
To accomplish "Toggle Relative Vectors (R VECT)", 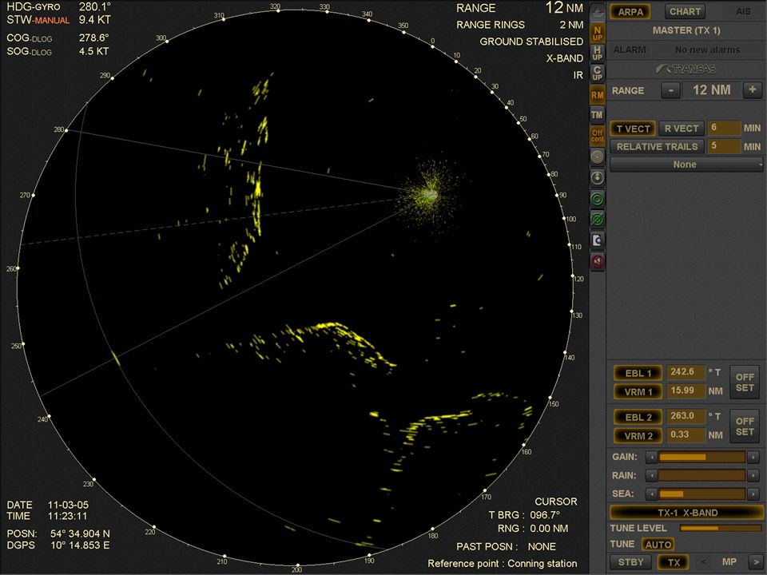I will pyautogui.click(x=682, y=129).
